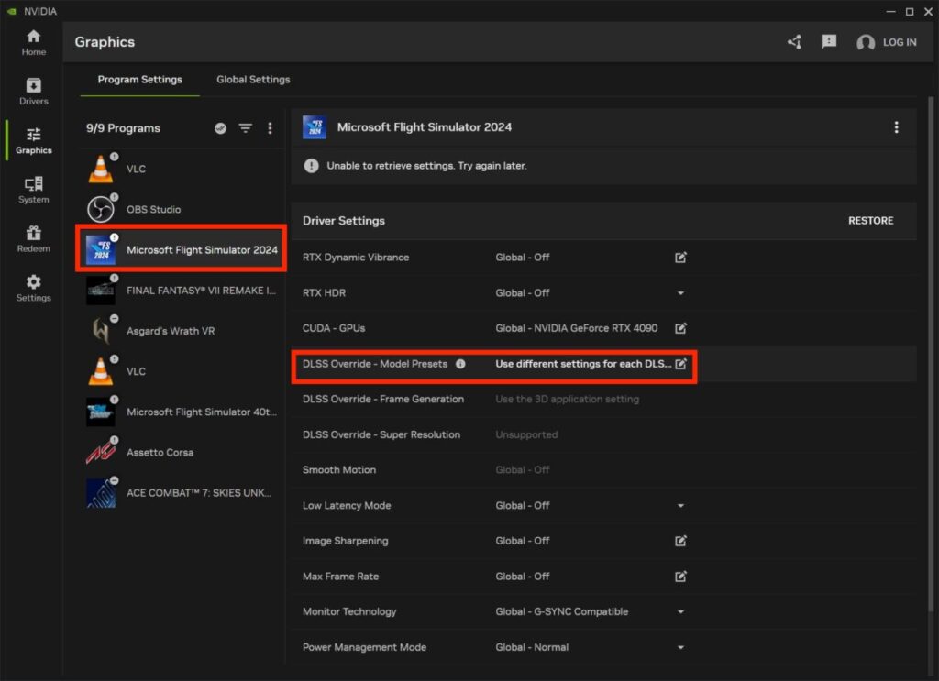Select Asgard's Wrath VR program
The image size is (939, 681).
182,331
